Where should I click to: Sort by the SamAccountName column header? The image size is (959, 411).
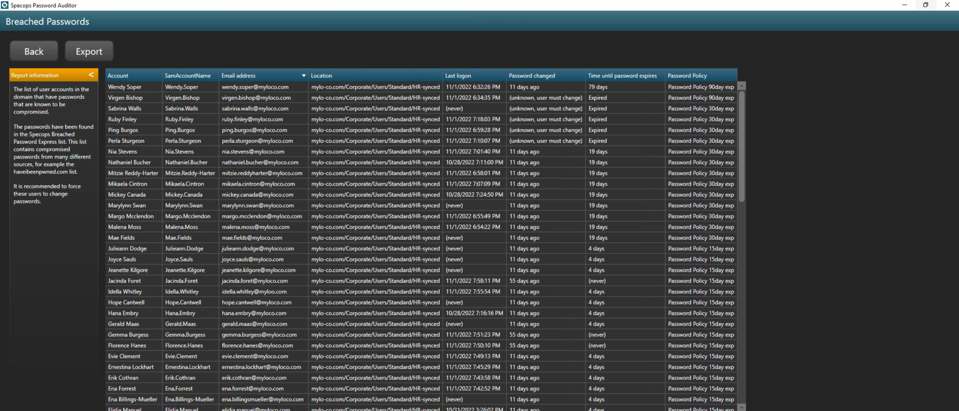click(190, 76)
